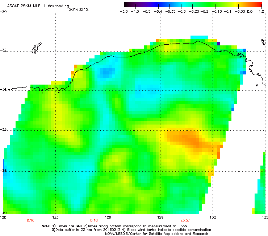Click the red pass time 23:57

click(185, 220)
